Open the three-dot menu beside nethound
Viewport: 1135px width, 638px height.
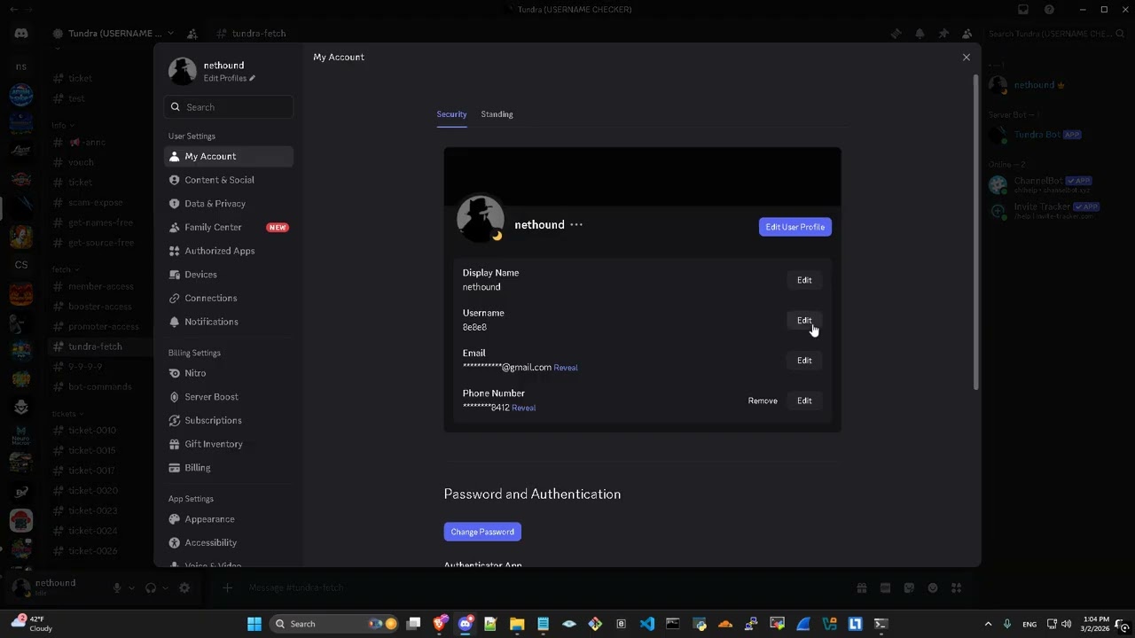(x=576, y=225)
